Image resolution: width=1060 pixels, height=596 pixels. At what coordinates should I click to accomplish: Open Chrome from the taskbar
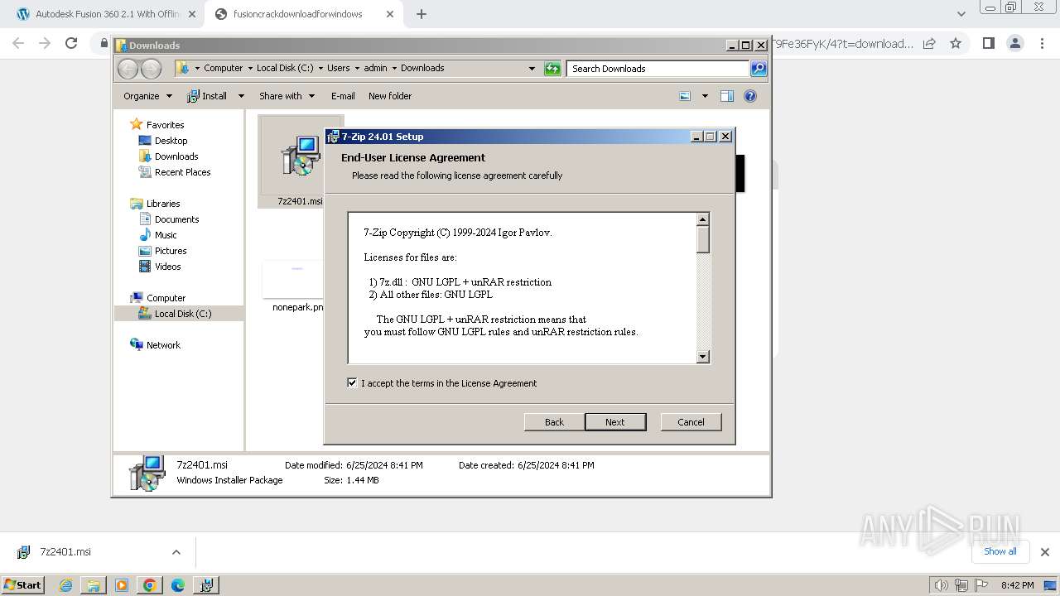pyautogui.click(x=149, y=585)
